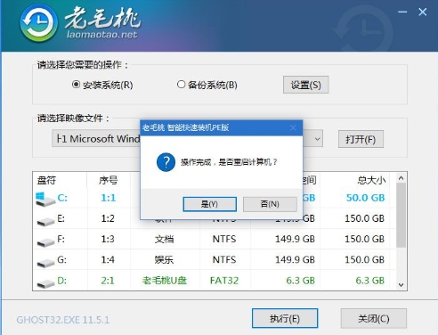This screenshot has height=335, width=438.
Task: Click the 文档 volume label cell
Action: pos(164,239)
